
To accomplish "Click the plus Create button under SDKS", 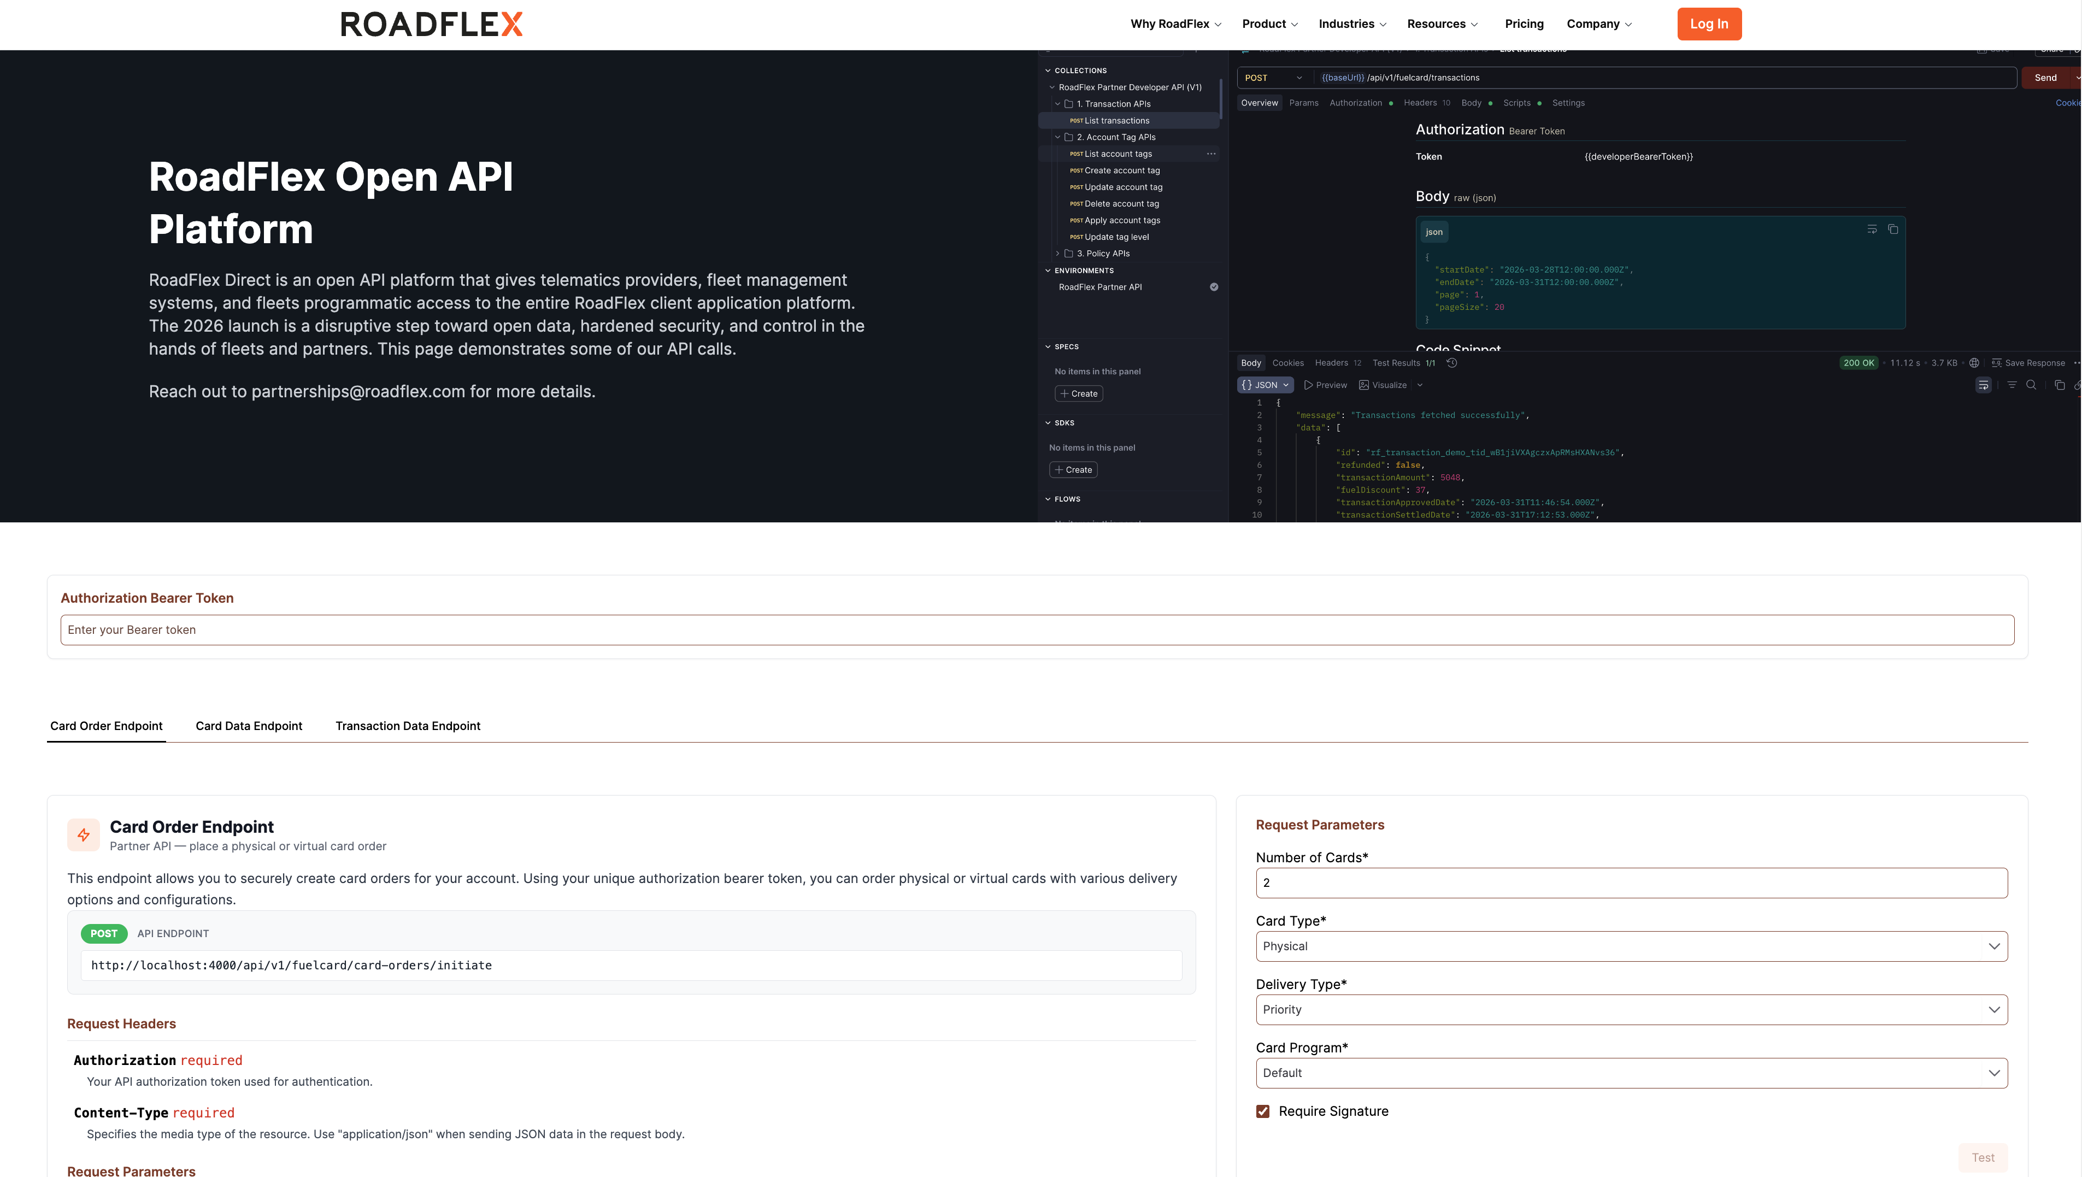I will tap(1073, 470).
